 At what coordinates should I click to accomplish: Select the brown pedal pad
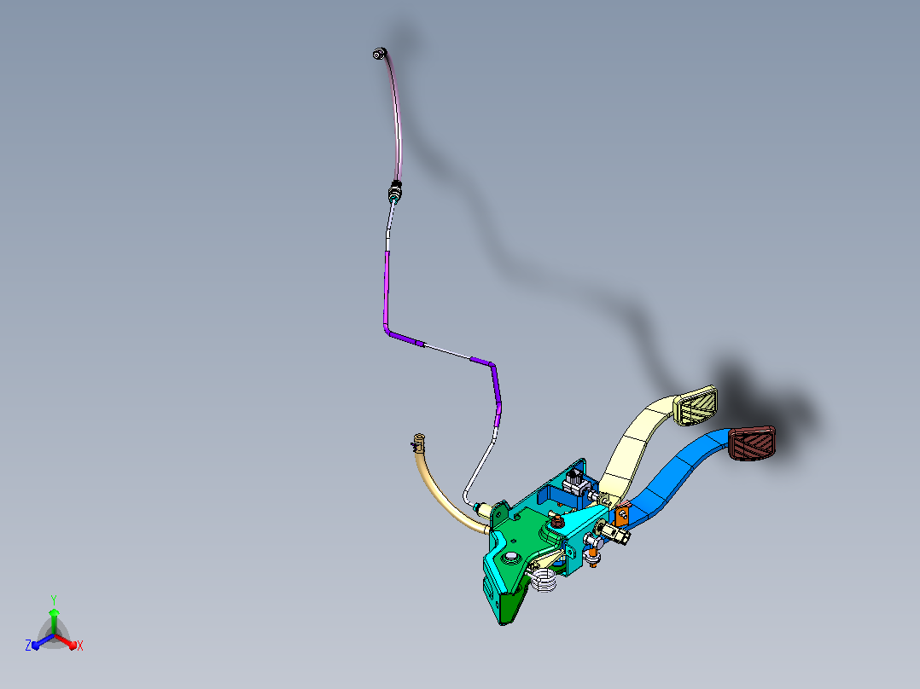[x=752, y=443]
